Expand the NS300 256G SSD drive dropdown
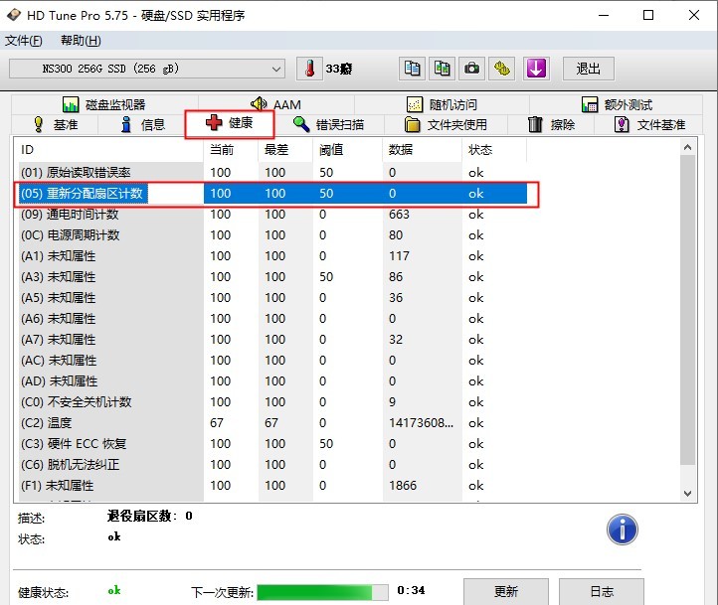 (276, 69)
